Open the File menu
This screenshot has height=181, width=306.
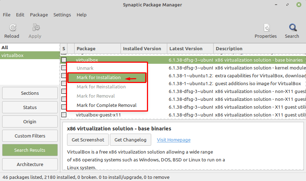[7, 15]
